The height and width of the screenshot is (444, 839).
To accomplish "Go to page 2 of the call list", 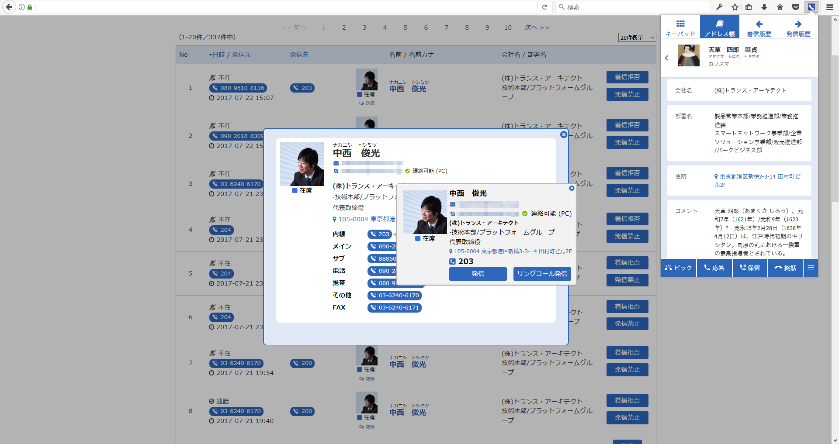I will click(x=344, y=27).
